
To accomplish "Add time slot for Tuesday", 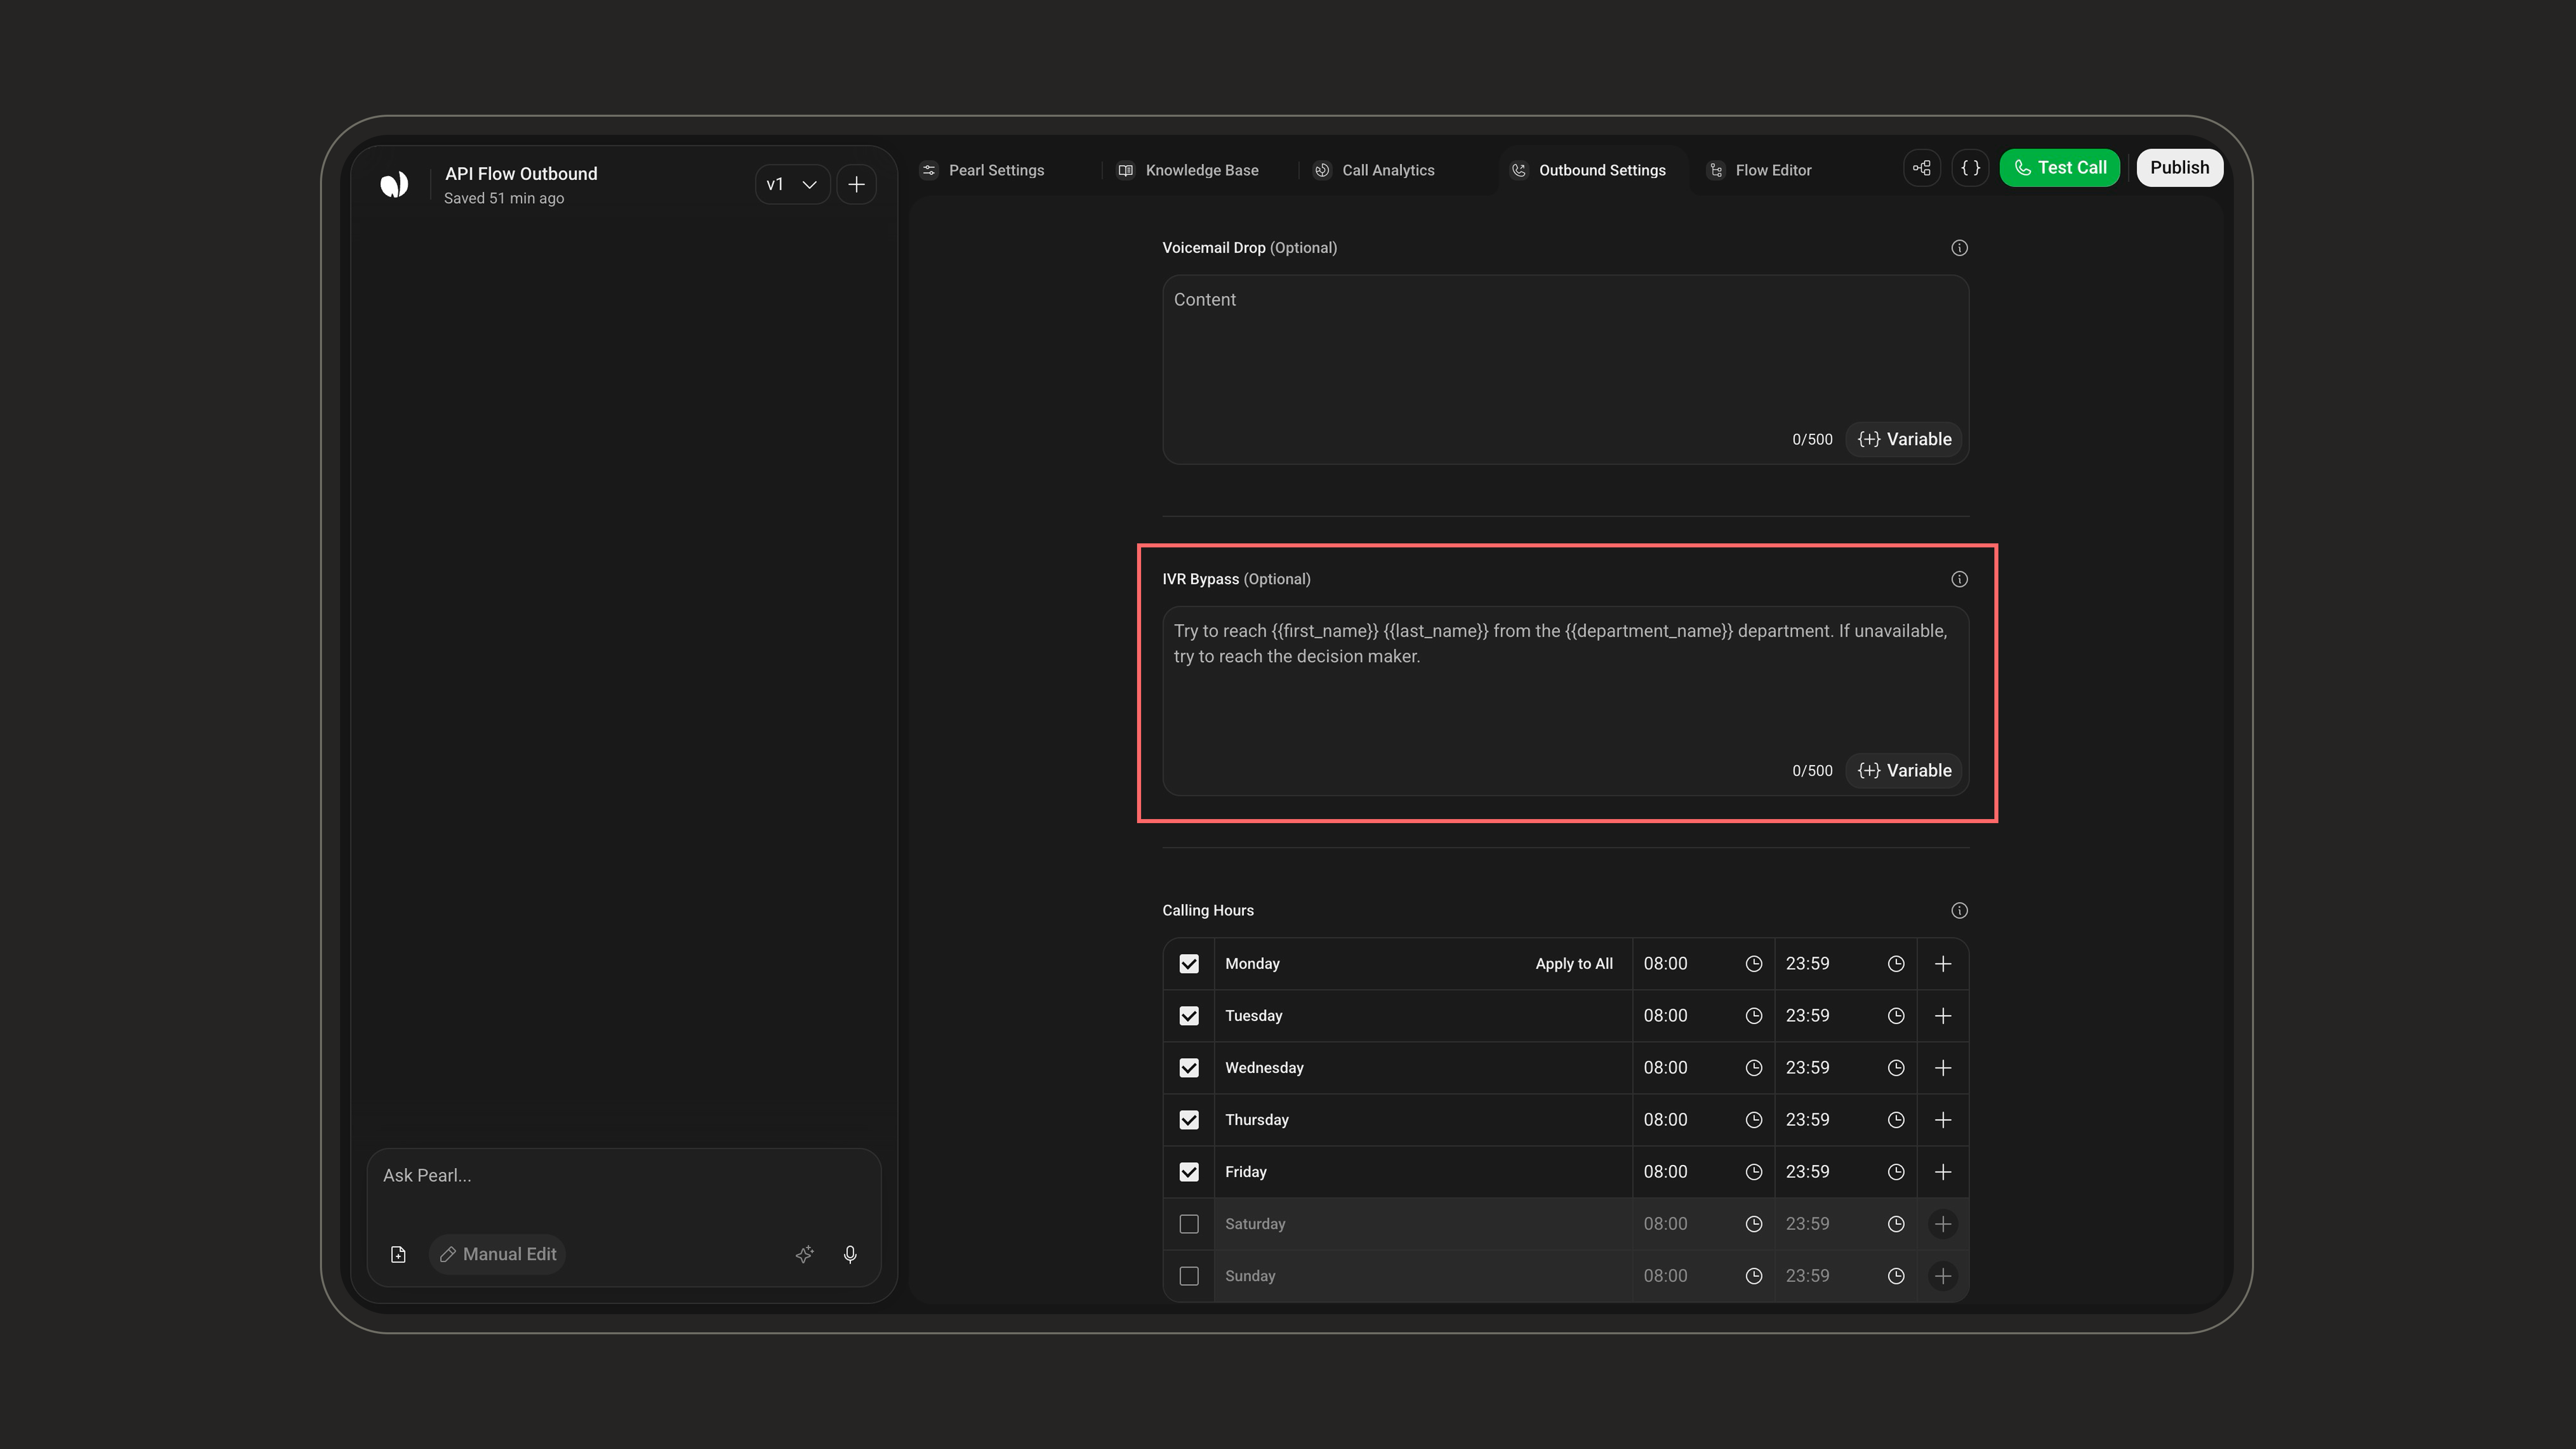I will [1942, 1016].
